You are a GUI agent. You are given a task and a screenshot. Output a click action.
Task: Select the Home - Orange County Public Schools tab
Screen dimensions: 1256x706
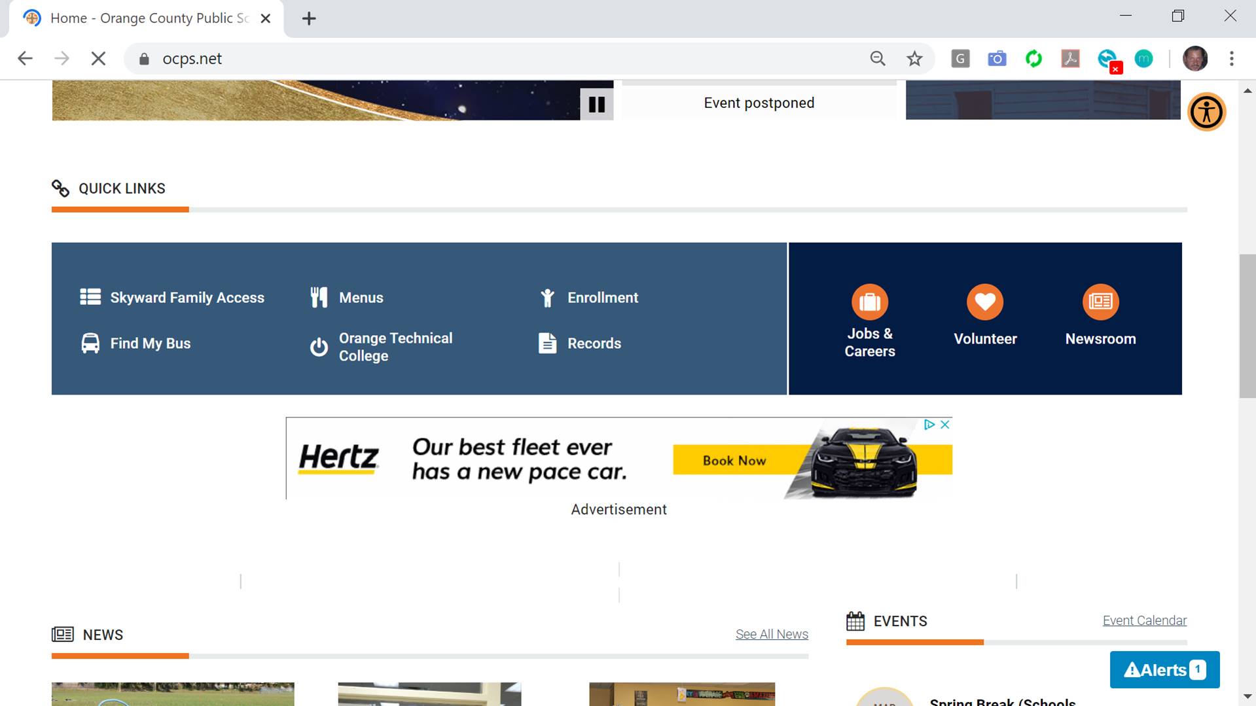[147, 18]
